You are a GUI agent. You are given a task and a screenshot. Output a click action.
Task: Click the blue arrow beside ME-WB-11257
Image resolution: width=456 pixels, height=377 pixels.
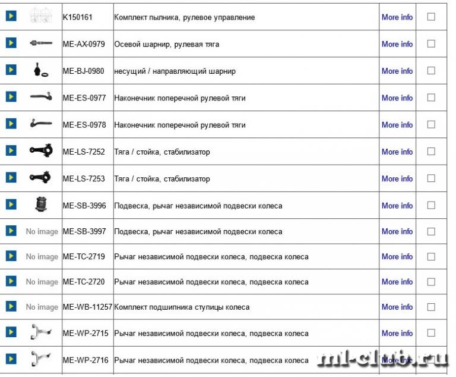(x=11, y=306)
